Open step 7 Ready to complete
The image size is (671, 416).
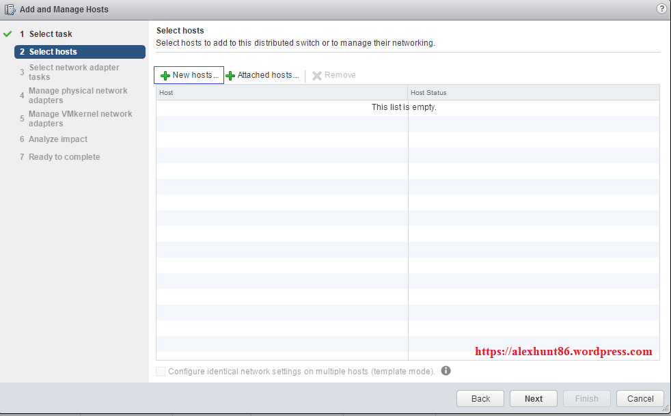click(59, 157)
